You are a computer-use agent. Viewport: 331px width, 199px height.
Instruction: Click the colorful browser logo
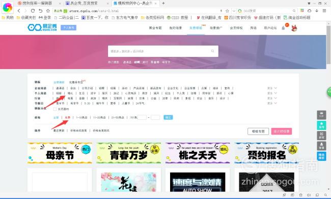(8, 8)
